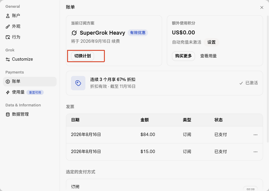Click the 数据管理 database icon

tap(8, 114)
